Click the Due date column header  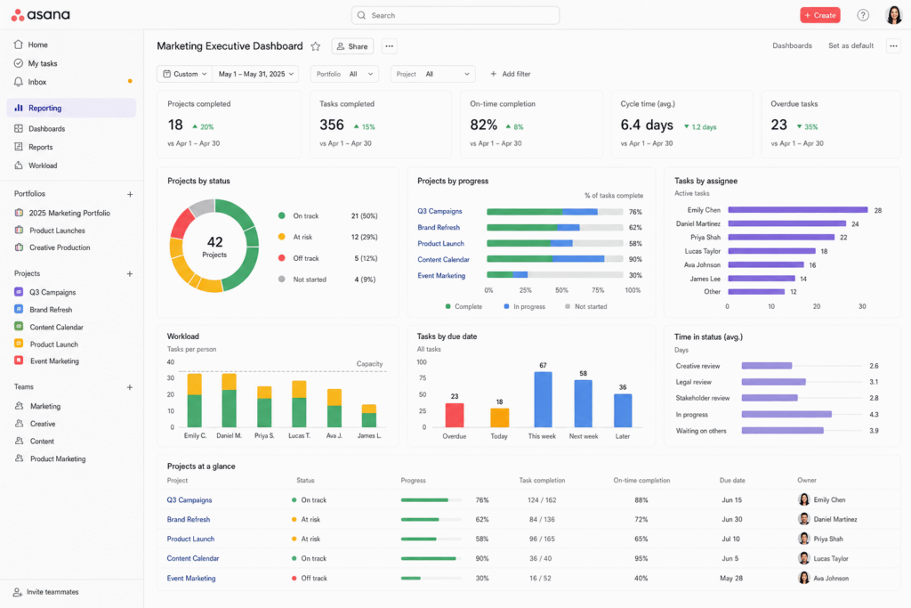pyautogui.click(x=732, y=480)
